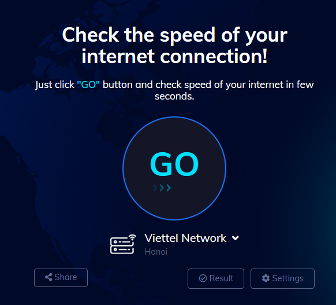Expand the chevron beside Viettel Network

point(236,238)
